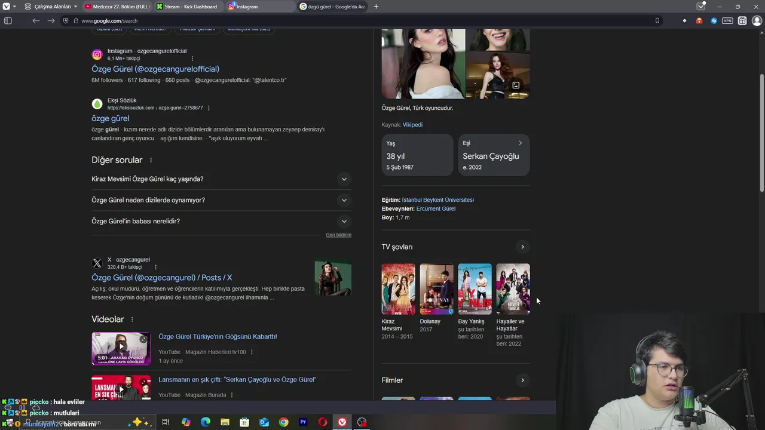Click the VPN extension icon
This screenshot has width=765, height=430.
pos(727,21)
